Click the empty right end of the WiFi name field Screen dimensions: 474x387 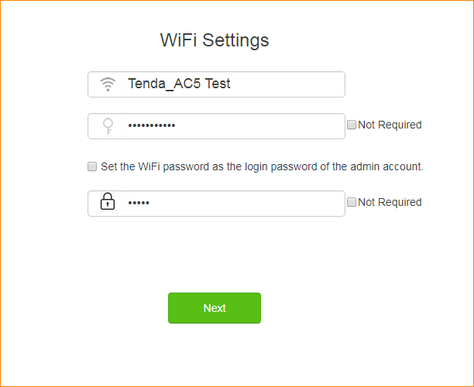[318, 84]
